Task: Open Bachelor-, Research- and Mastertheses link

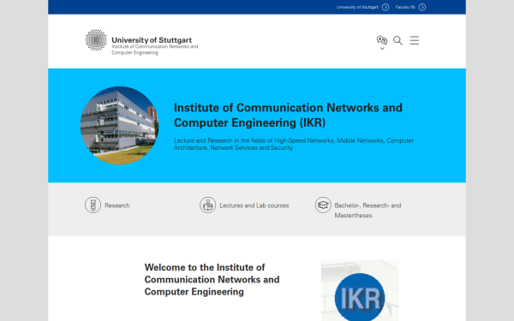Action: click(368, 211)
